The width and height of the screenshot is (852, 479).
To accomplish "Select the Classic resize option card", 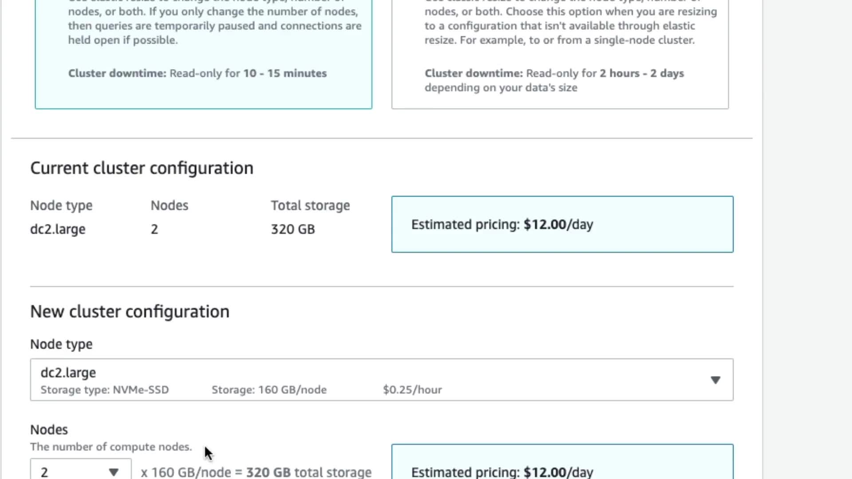I will [560, 53].
